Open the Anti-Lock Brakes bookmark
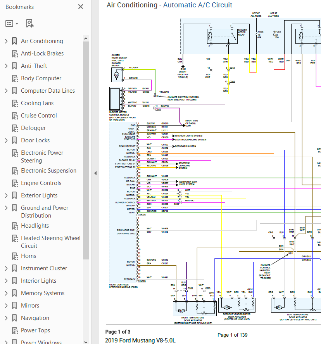 [x=42, y=54]
